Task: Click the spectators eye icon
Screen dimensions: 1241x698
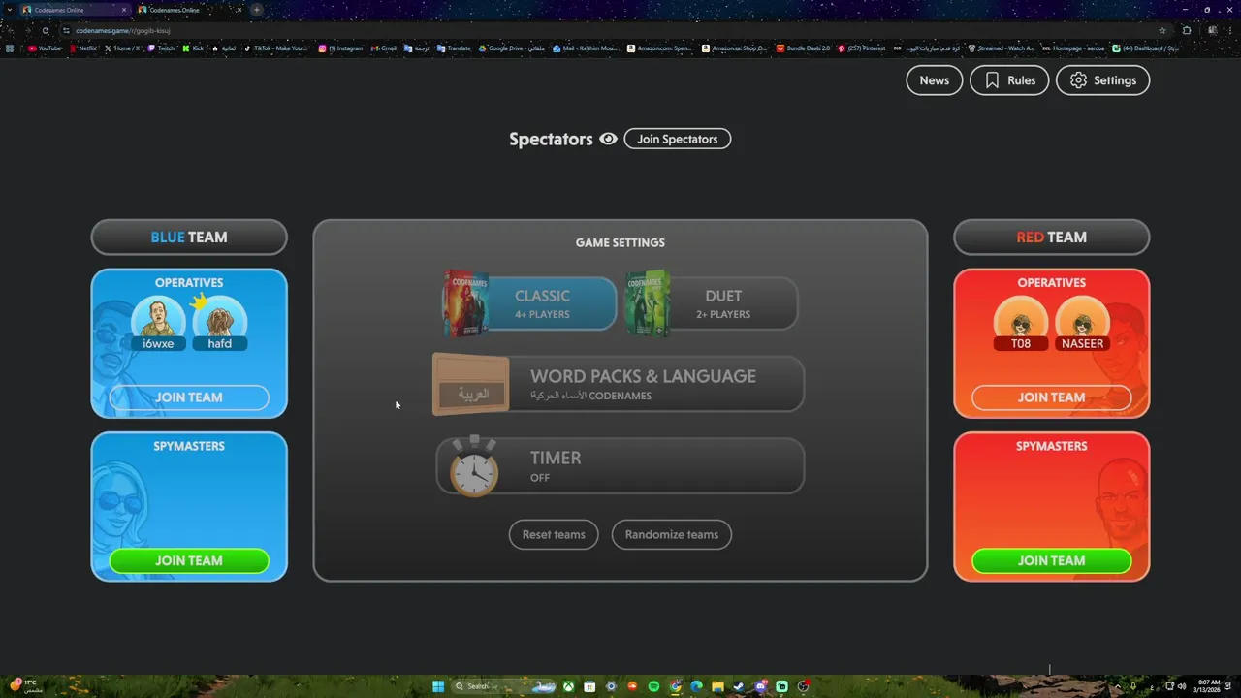Action: click(x=608, y=139)
